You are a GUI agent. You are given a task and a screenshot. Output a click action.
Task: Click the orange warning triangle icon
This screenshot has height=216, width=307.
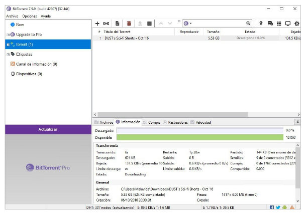(x=292, y=207)
